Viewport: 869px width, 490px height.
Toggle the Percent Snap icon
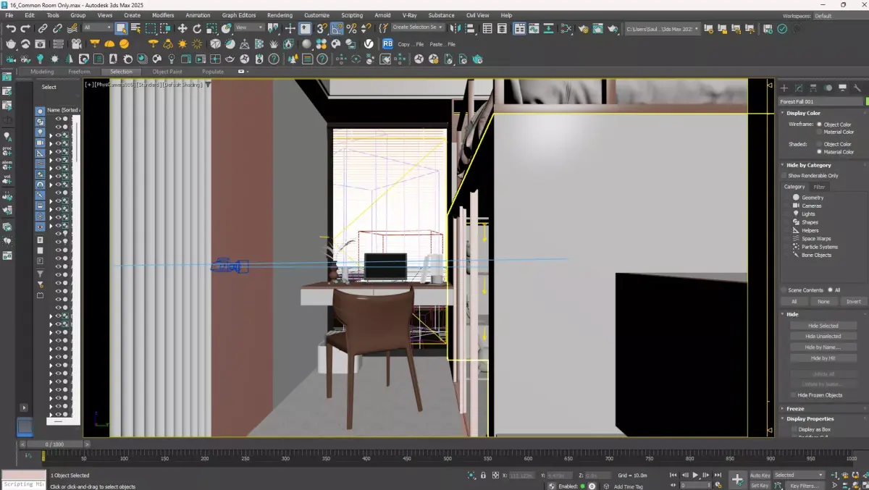click(352, 28)
